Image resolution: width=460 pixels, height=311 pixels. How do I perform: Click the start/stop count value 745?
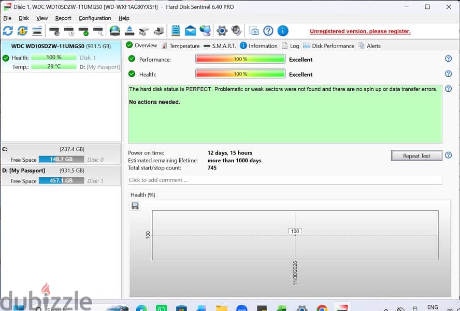(212, 168)
